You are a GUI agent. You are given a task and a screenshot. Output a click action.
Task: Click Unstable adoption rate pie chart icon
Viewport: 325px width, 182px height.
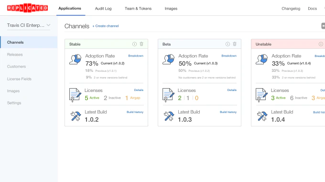(x=262, y=59)
